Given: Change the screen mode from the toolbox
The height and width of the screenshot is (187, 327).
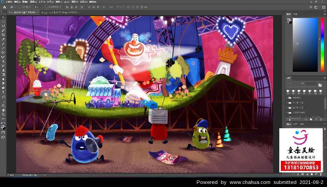Looking at the screenshot, I should 3,137.
